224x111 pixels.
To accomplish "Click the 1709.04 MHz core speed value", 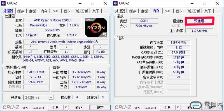I will click(36, 72).
